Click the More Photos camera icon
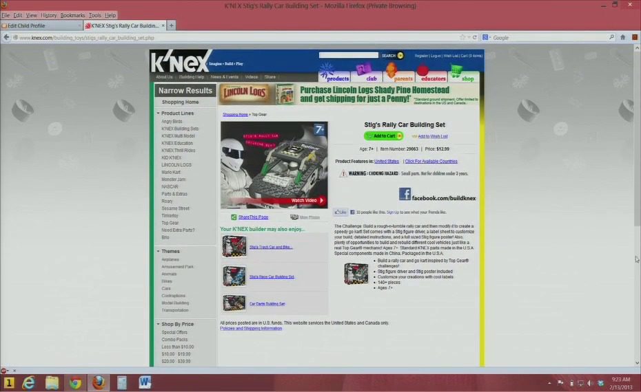 294,217
